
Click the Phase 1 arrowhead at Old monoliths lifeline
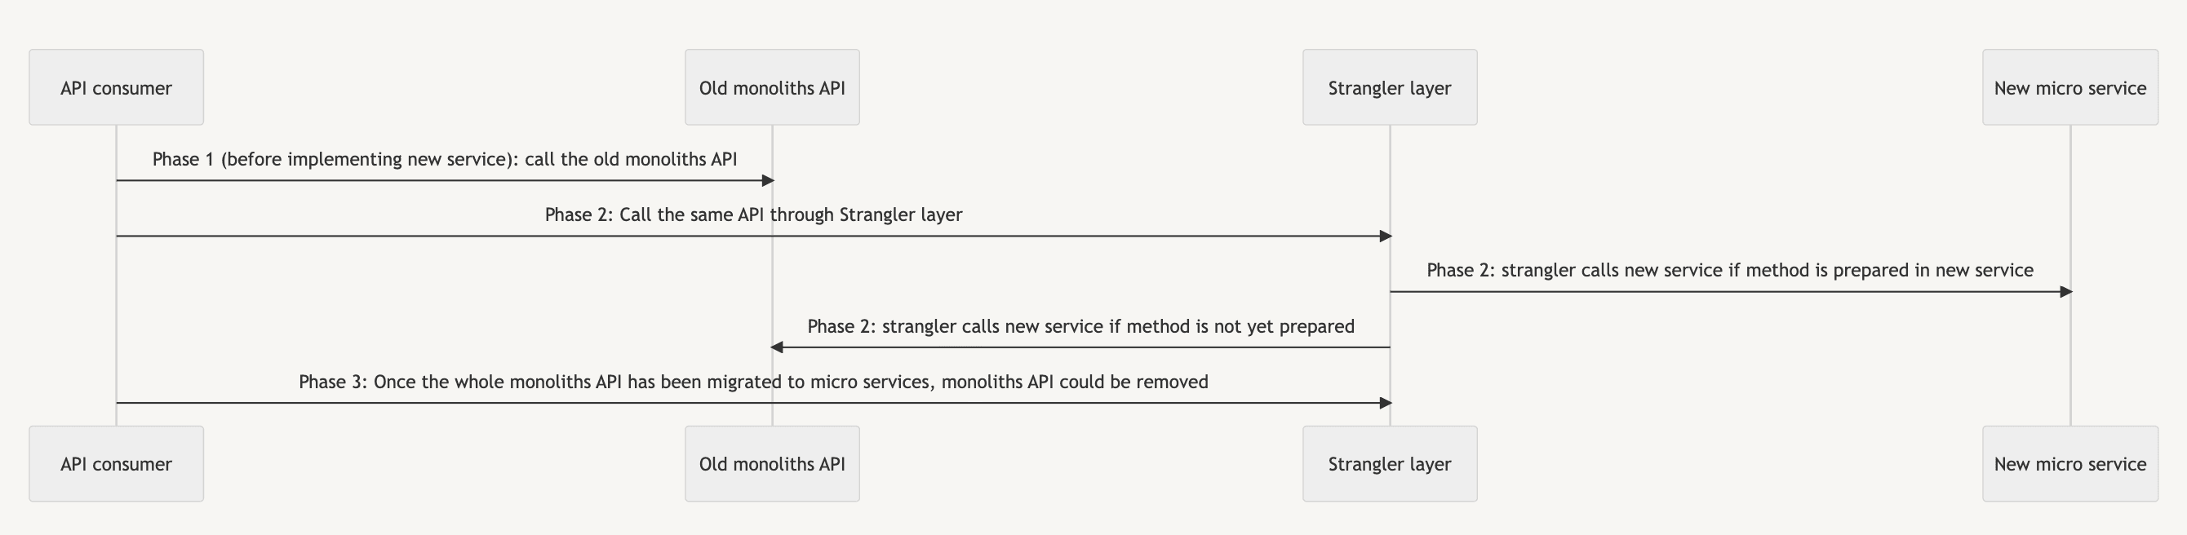(767, 180)
